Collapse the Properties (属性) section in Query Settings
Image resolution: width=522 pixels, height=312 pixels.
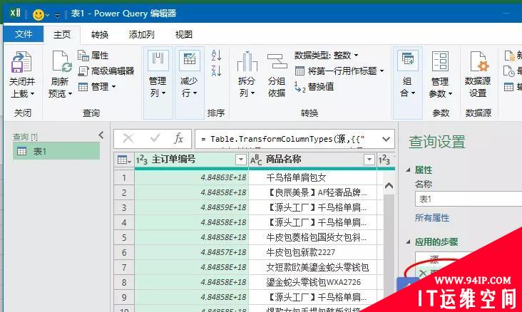(x=408, y=170)
